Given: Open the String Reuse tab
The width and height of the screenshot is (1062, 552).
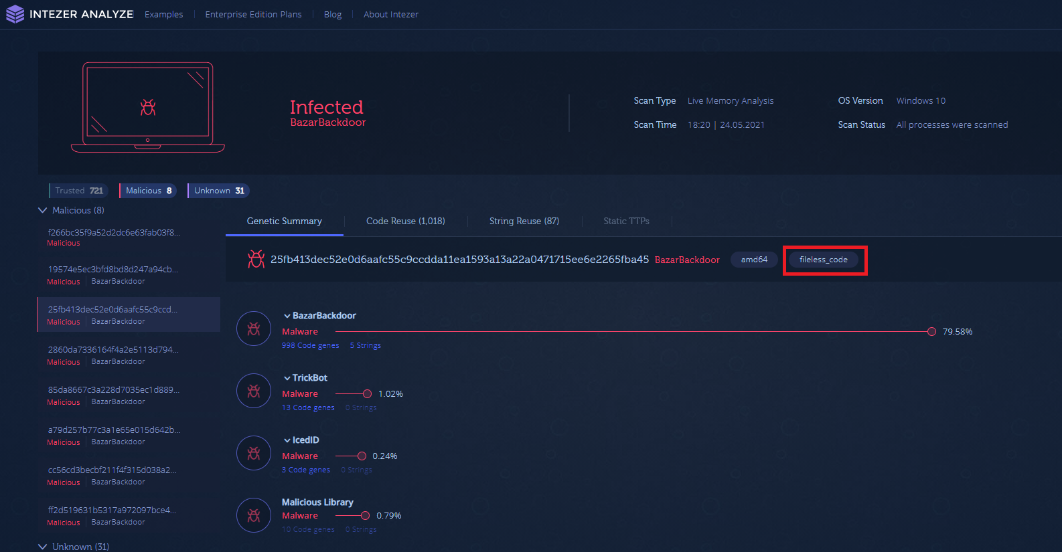Looking at the screenshot, I should click(x=524, y=221).
